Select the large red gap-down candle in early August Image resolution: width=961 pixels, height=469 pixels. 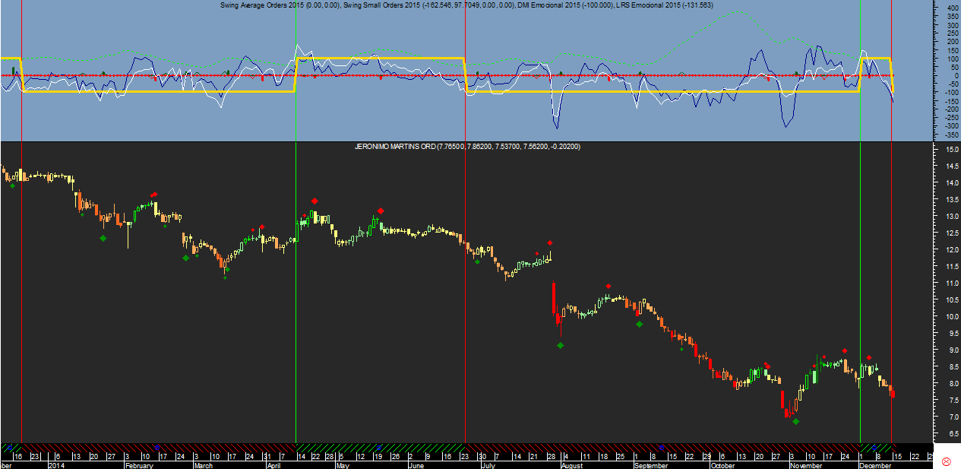[554, 298]
